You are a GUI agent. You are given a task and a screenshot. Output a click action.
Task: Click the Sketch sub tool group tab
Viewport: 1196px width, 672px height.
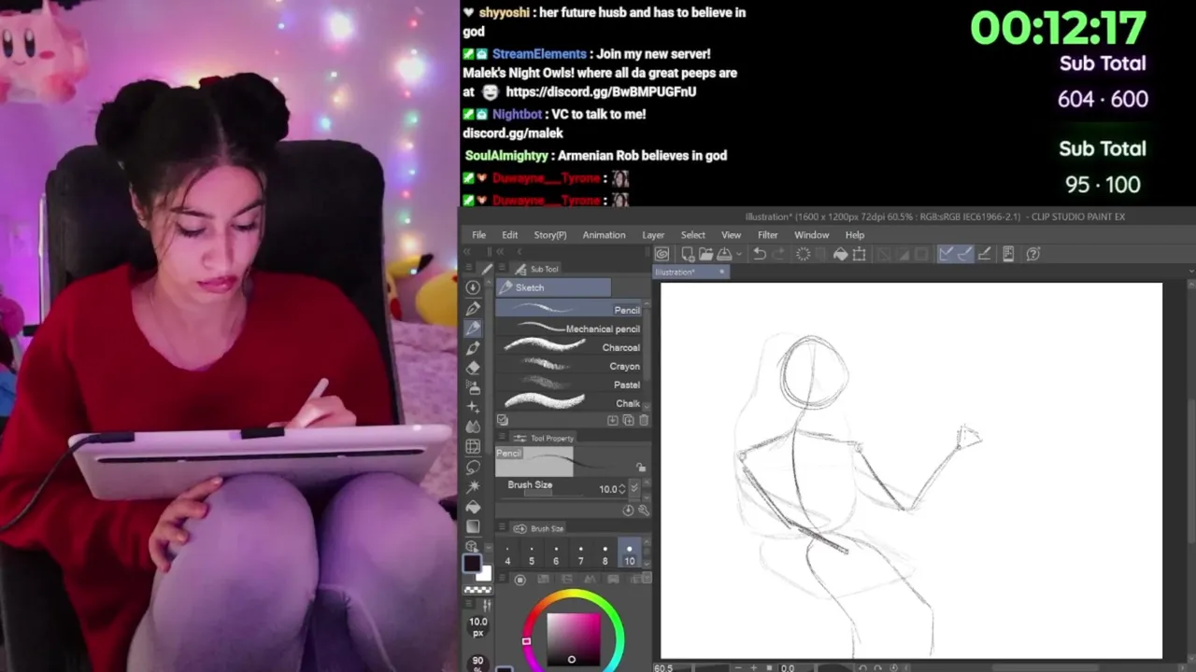pyautogui.click(x=553, y=287)
